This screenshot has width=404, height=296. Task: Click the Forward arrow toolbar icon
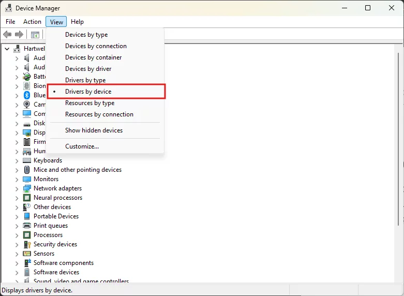point(19,35)
